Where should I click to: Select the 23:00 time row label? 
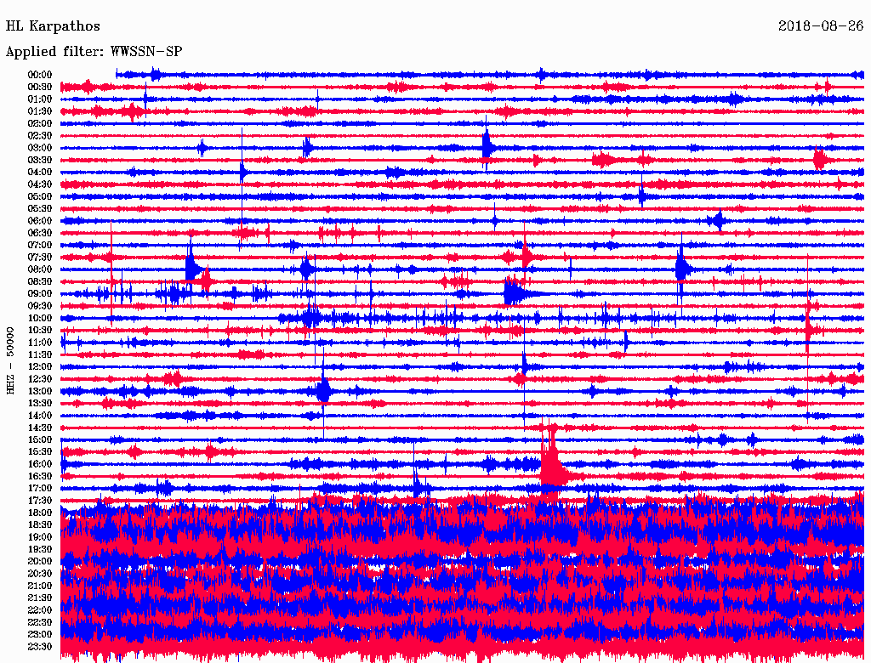pos(40,635)
